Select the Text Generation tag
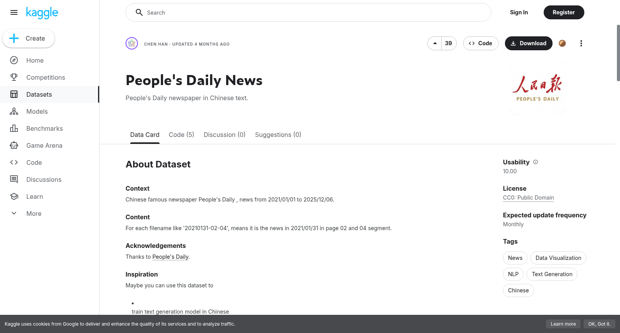This screenshot has width=620, height=333. point(552,274)
